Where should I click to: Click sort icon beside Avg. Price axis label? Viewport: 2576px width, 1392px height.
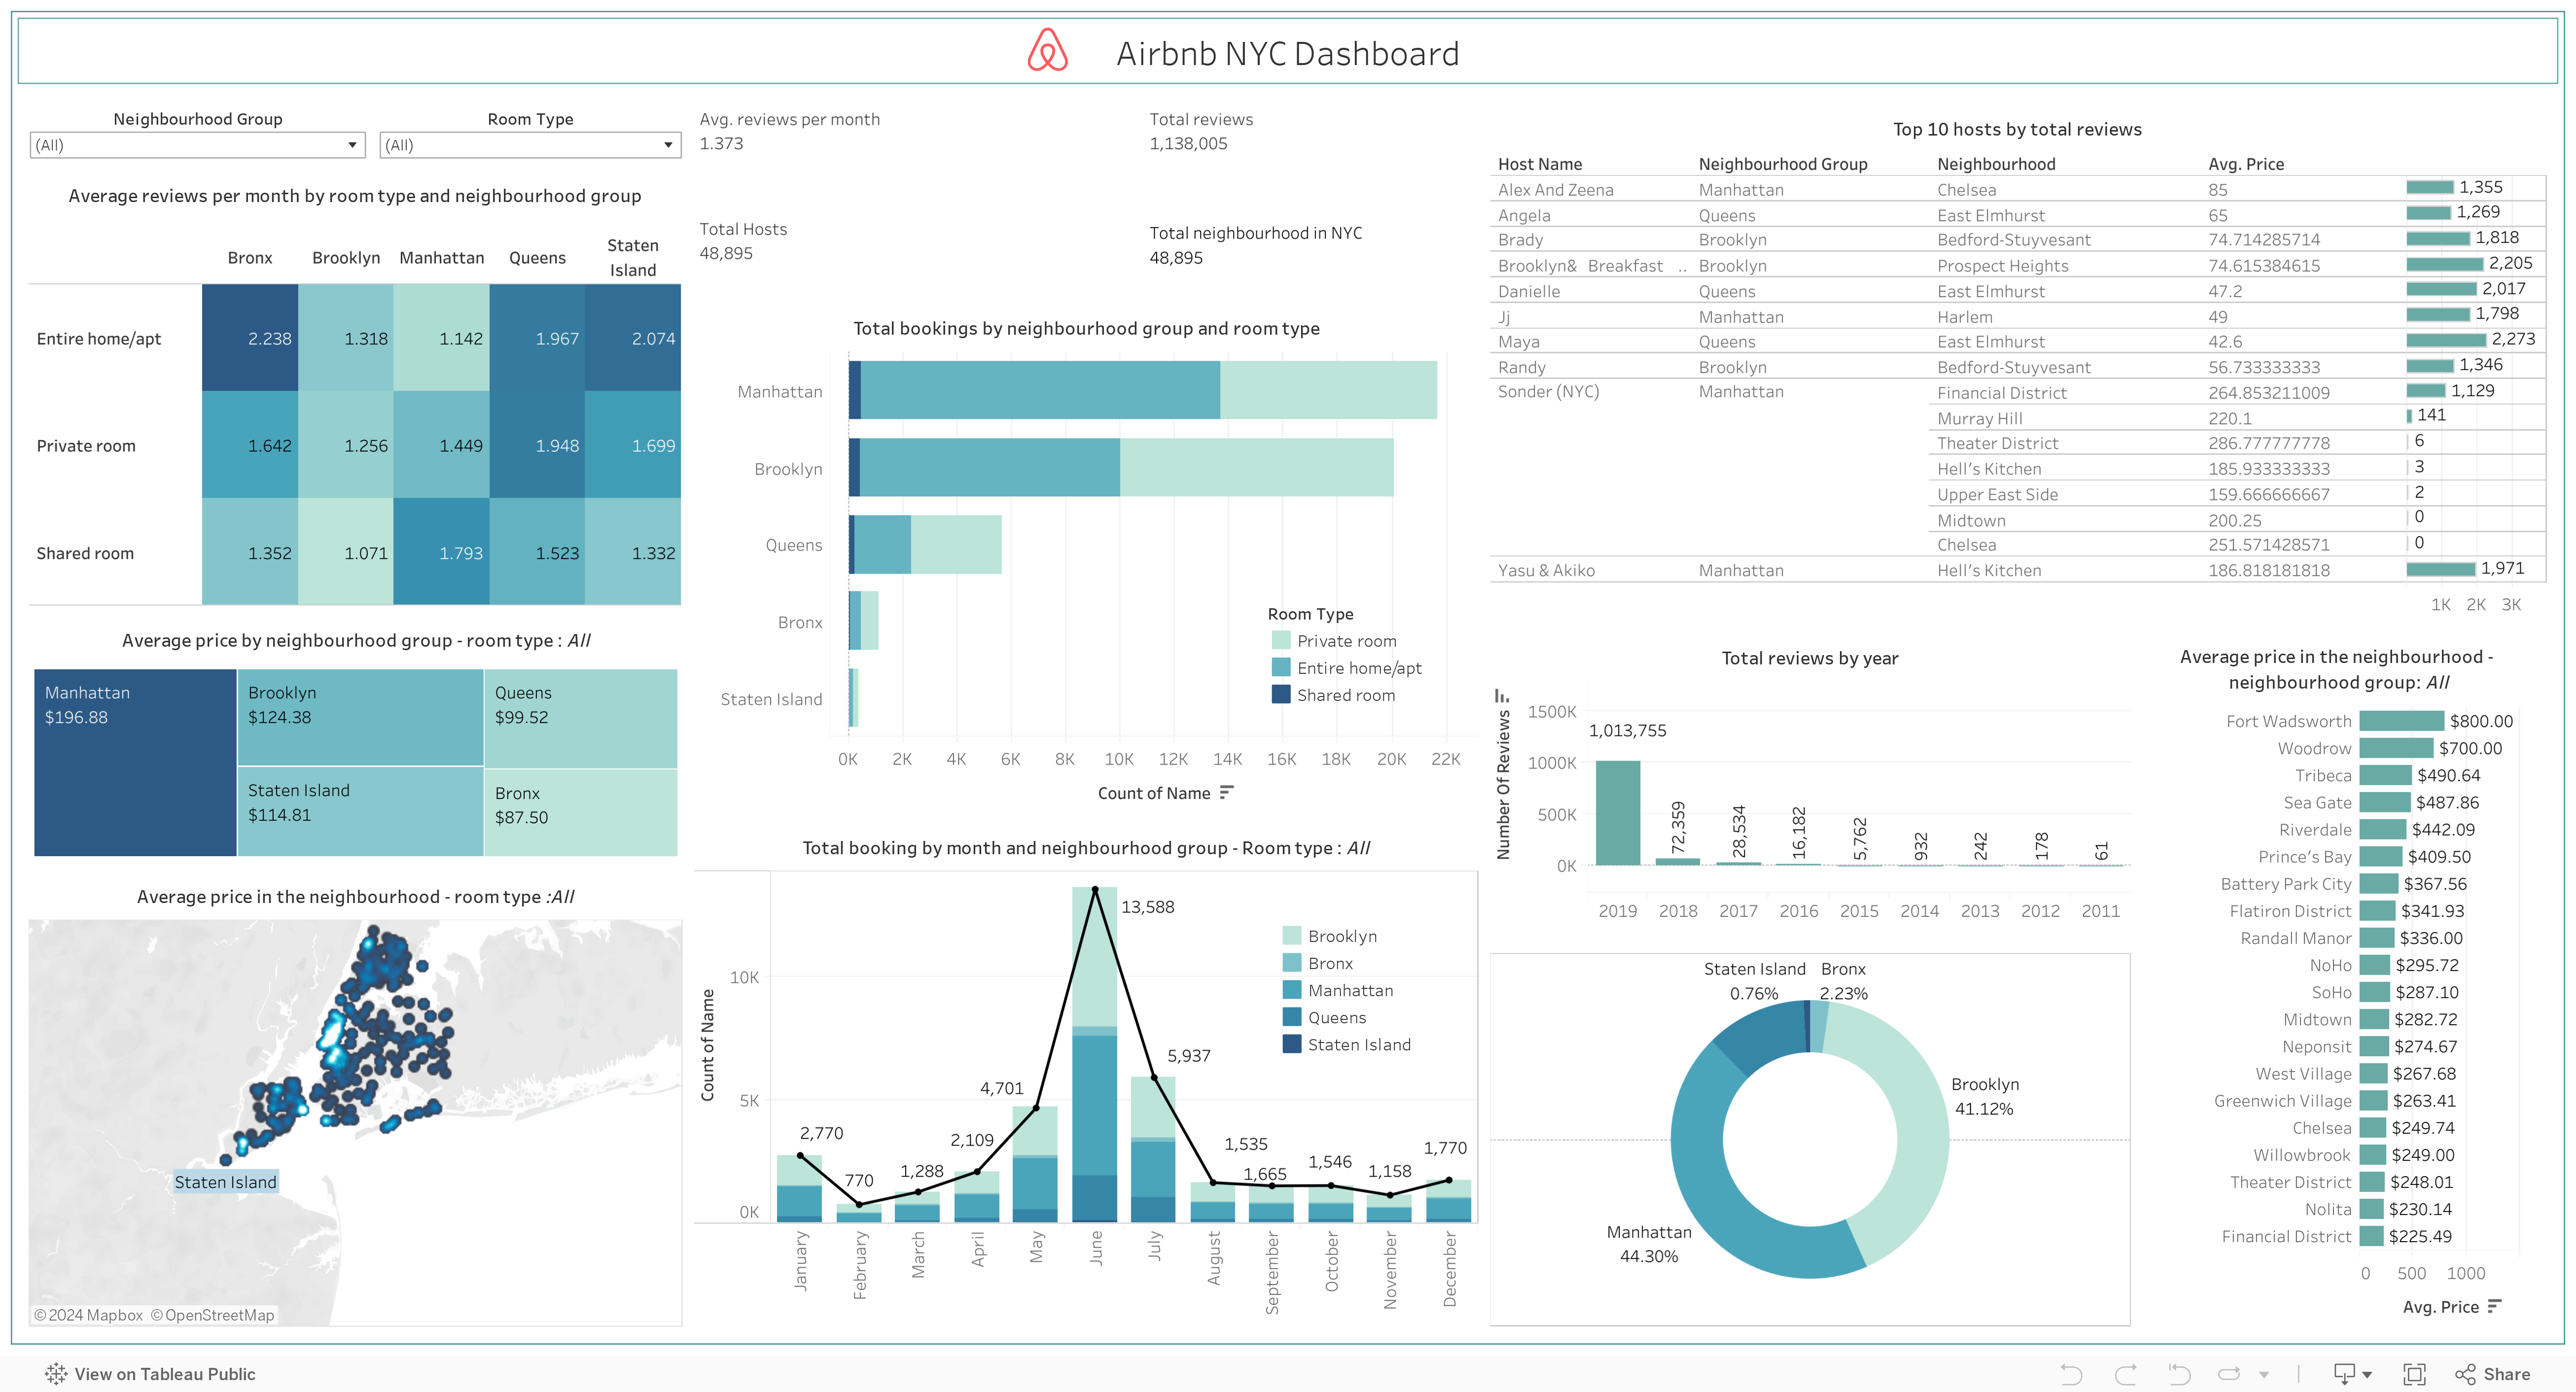2494,1306
